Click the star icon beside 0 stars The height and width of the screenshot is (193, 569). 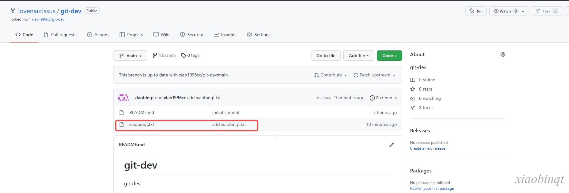click(413, 89)
